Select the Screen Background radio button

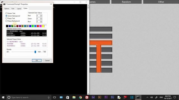tap(6, 16)
